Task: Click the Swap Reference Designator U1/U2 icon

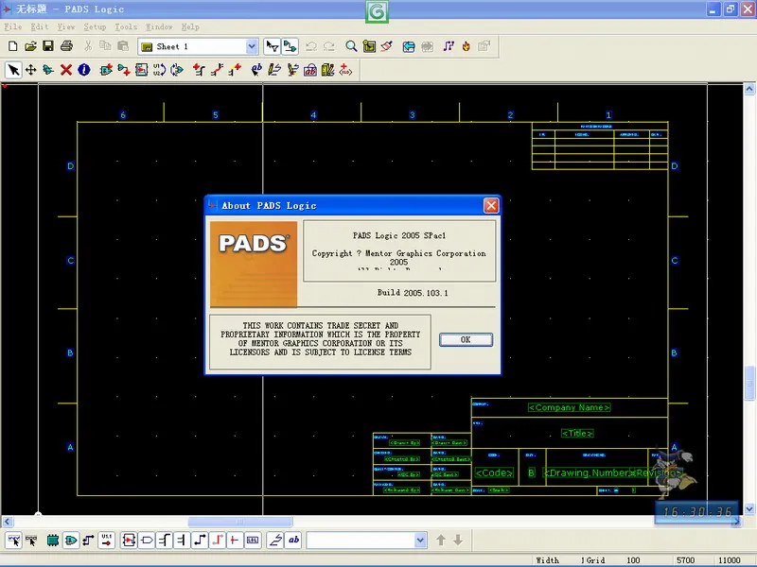Action: click(x=159, y=70)
